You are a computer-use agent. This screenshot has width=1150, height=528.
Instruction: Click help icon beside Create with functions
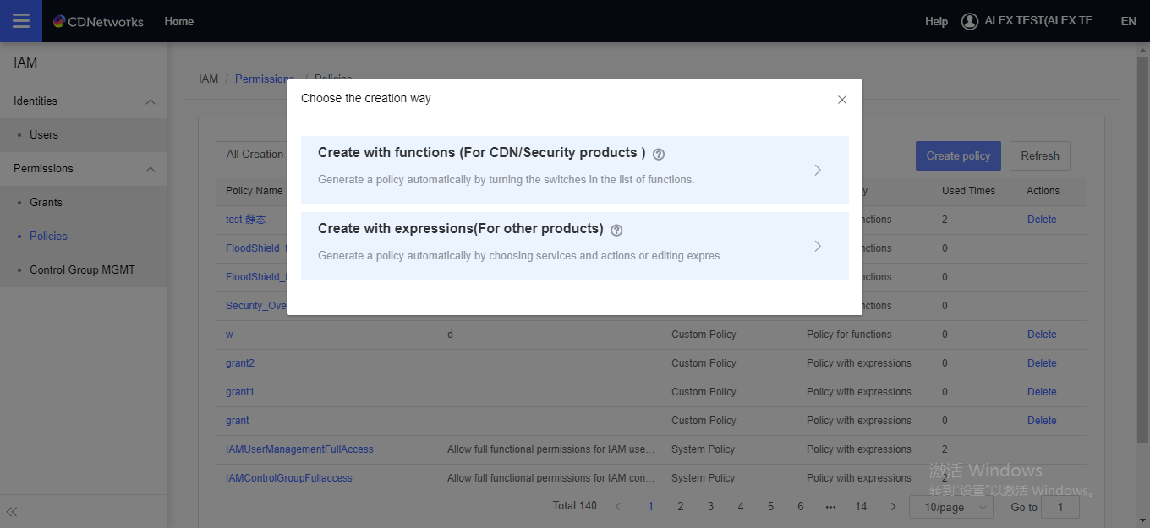coord(659,154)
